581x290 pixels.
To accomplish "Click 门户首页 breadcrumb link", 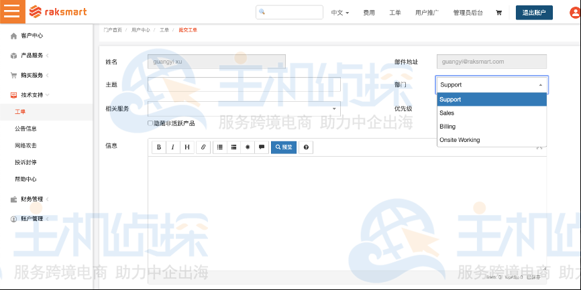I will tap(113, 30).
